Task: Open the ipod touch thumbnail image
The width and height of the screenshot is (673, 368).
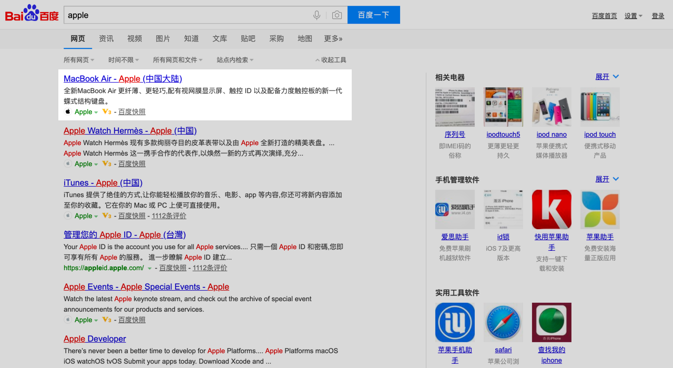Action: (600, 107)
